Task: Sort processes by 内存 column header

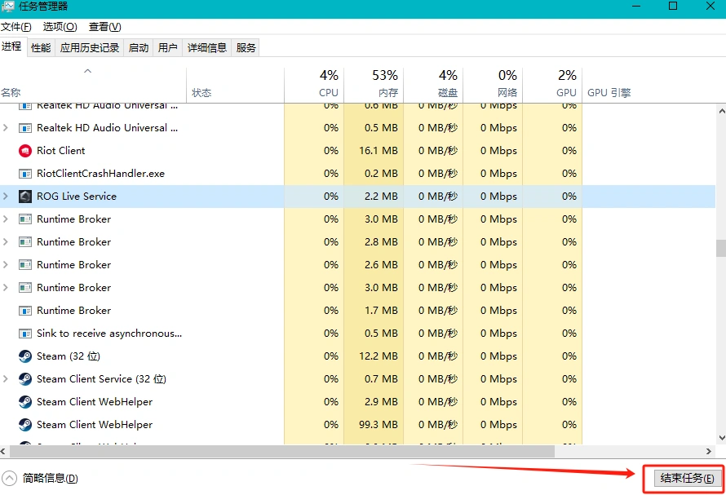Action: pos(374,84)
